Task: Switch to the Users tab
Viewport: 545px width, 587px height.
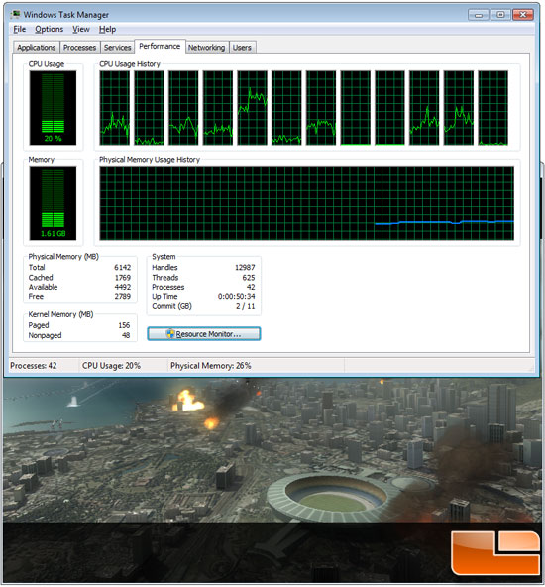Action: tap(242, 48)
